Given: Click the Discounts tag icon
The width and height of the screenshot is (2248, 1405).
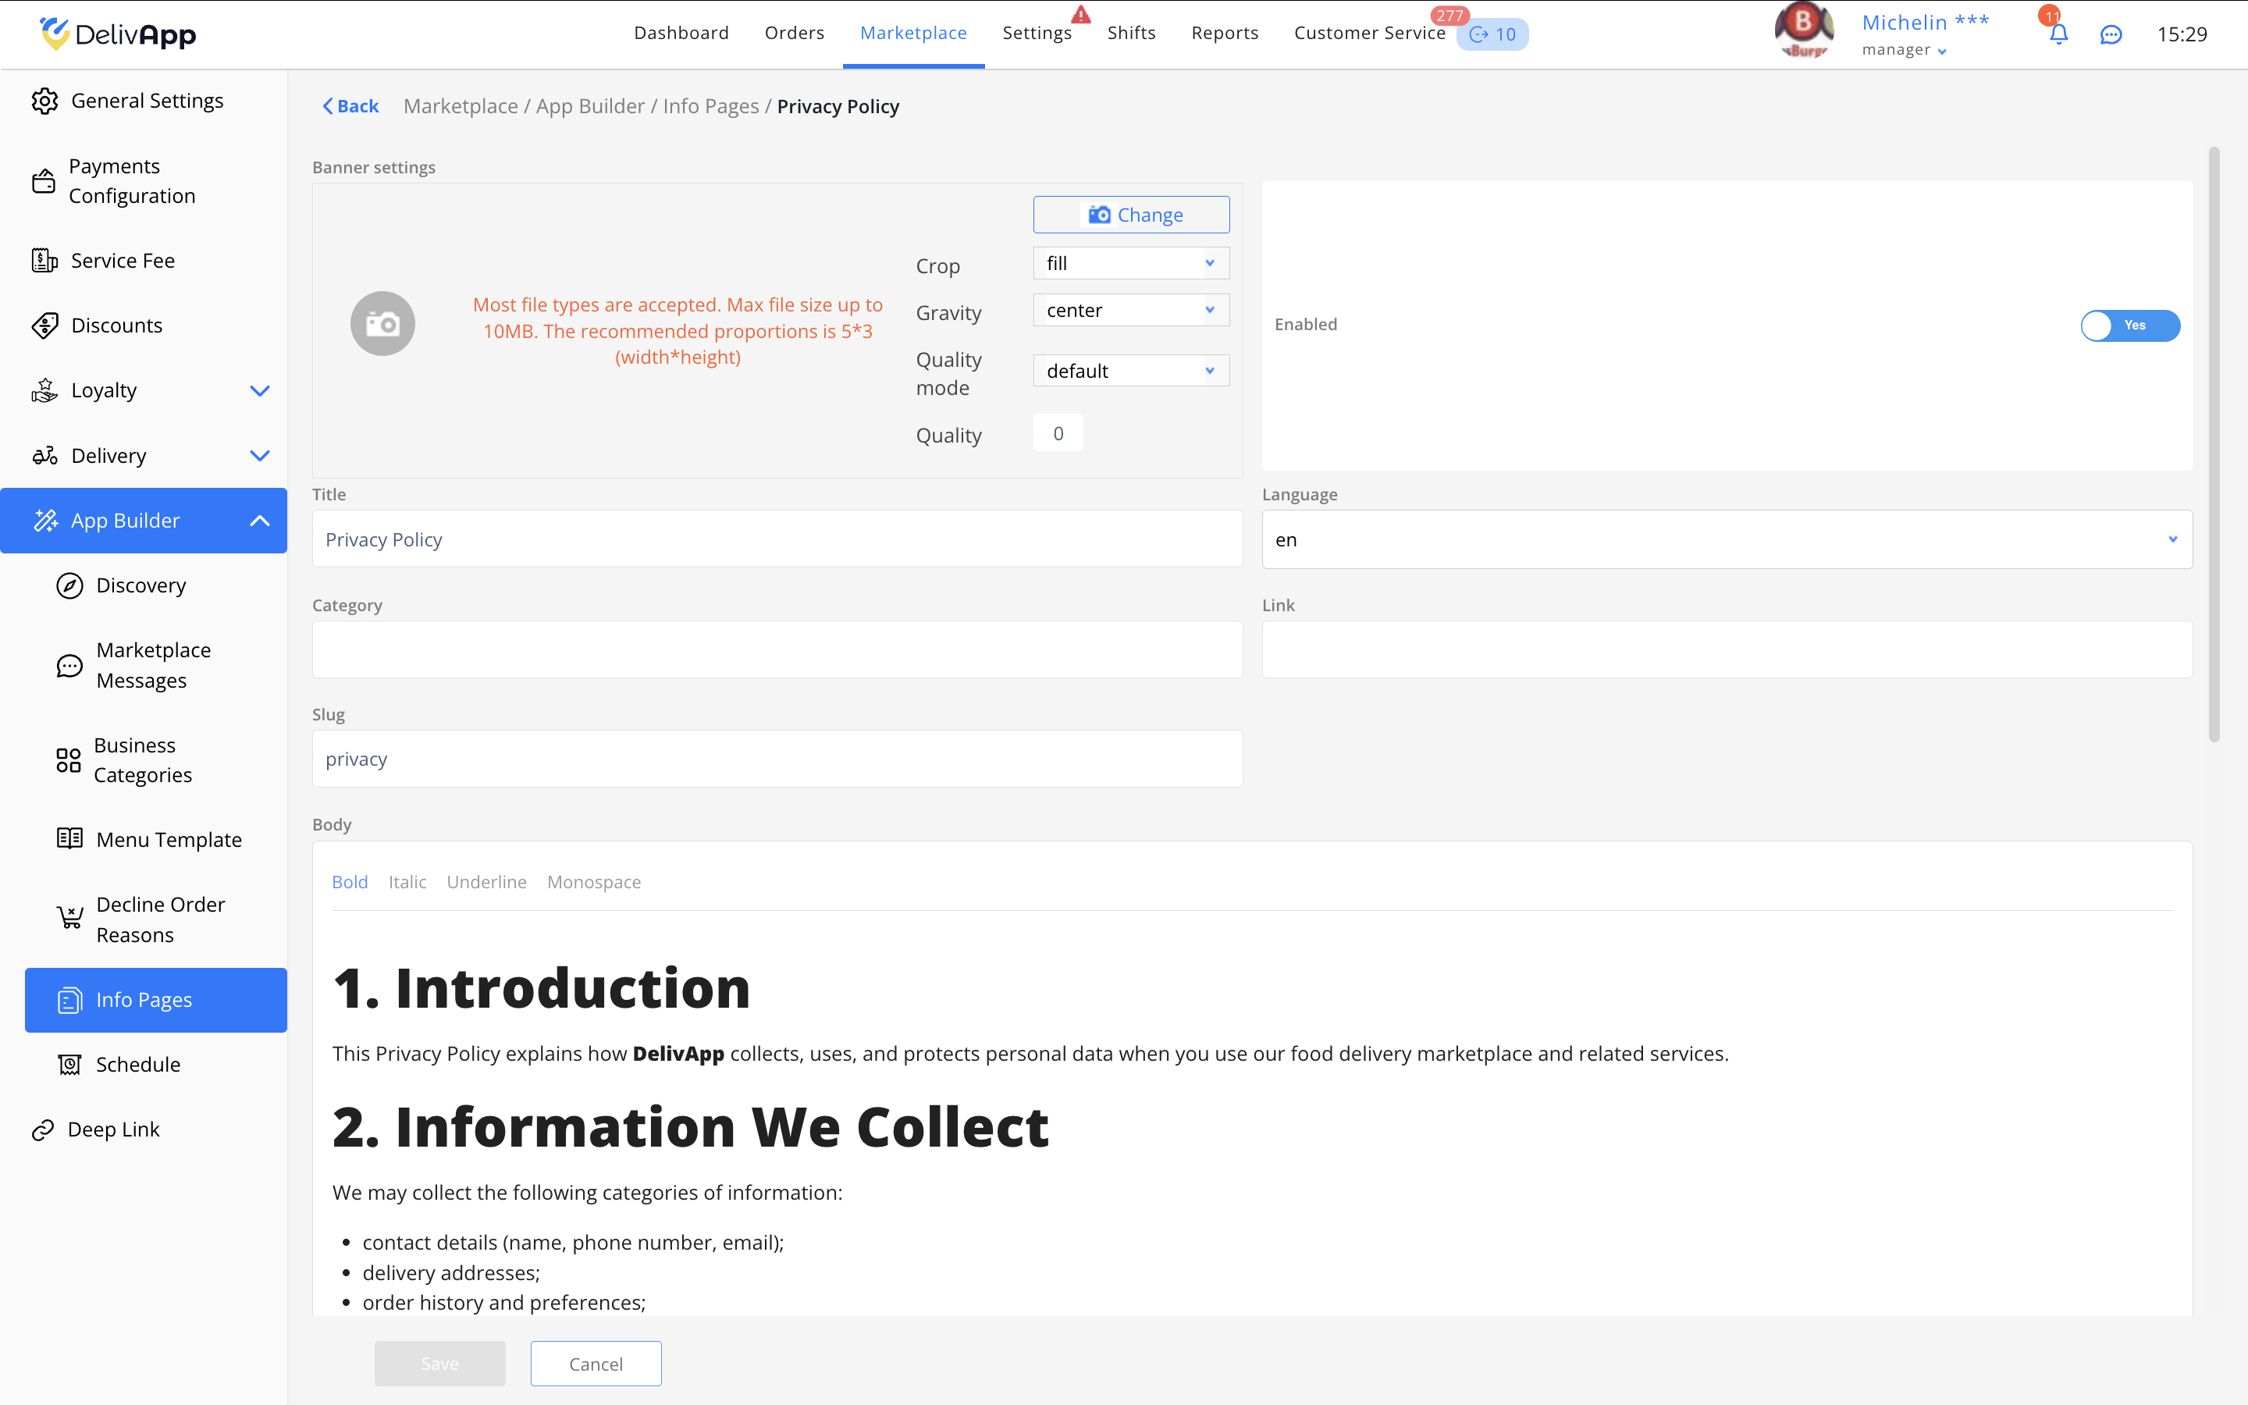Looking at the screenshot, I should coord(44,325).
